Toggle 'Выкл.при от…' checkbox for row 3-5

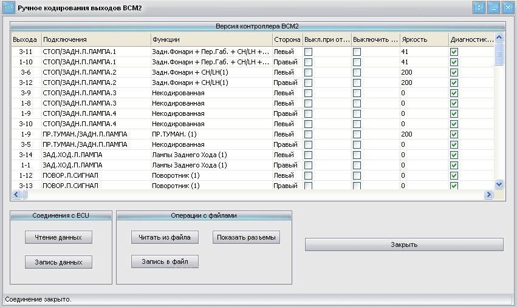[308, 144]
